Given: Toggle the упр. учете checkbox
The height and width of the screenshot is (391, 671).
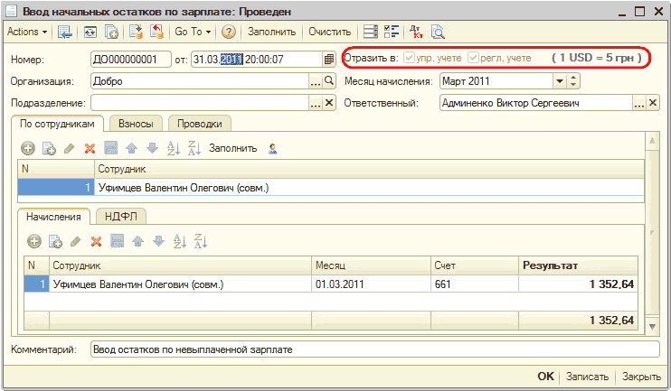Looking at the screenshot, I should (x=410, y=59).
